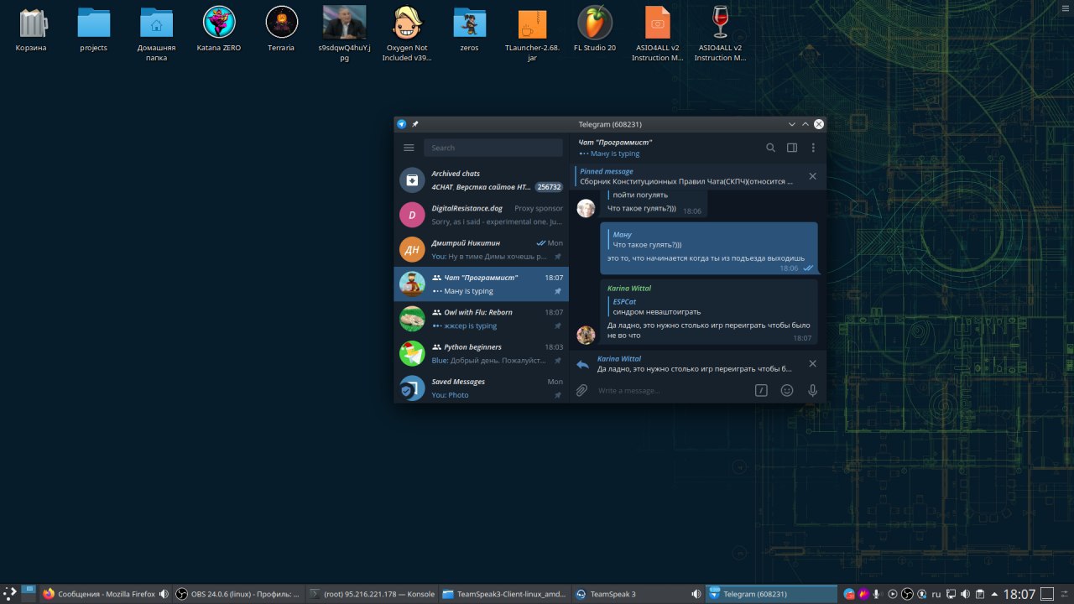Open Домашняя папка home folder
Viewport: 1074px width, 604px height.
pyautogui.click(x=156, y=34)
